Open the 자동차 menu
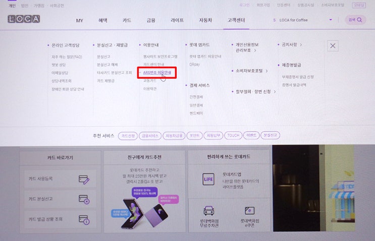This screenshot has height=241, width=375. [206, 20]
